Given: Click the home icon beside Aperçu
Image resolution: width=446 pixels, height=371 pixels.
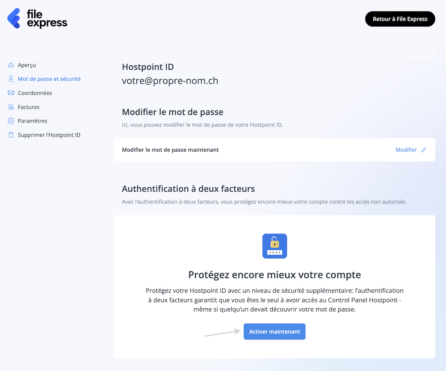Looking at the screenshot, I should pyautogui.click(x=11, y=65).
